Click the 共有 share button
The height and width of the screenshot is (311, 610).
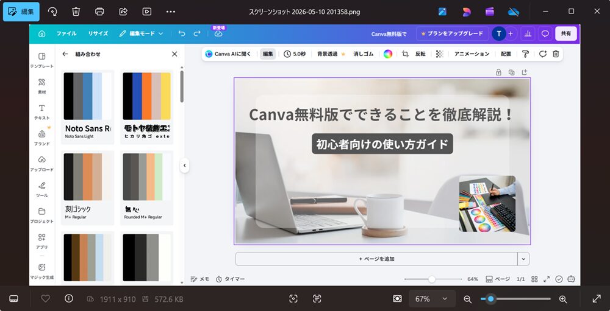tap(566, 34)
